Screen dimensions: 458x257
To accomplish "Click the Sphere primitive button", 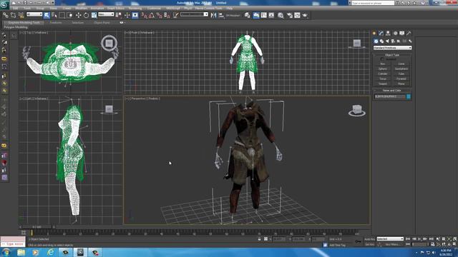I will click(x=383, y=69).
